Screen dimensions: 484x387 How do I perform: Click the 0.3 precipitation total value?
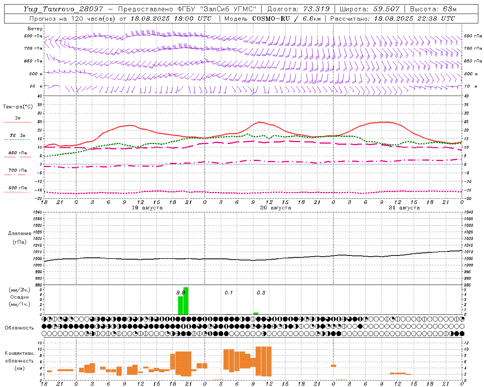click(261, 293)
